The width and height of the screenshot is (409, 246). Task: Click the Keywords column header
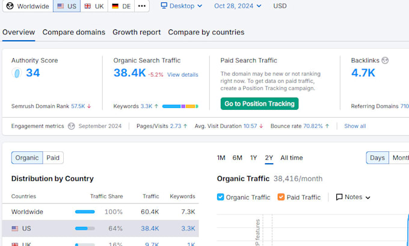pyautogui.click(x=182, y=196)
